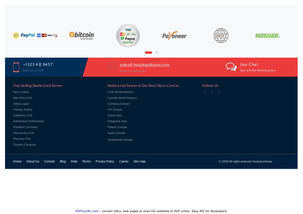Open China, Asia data center
Screen dimensions: 303x214
115,115
